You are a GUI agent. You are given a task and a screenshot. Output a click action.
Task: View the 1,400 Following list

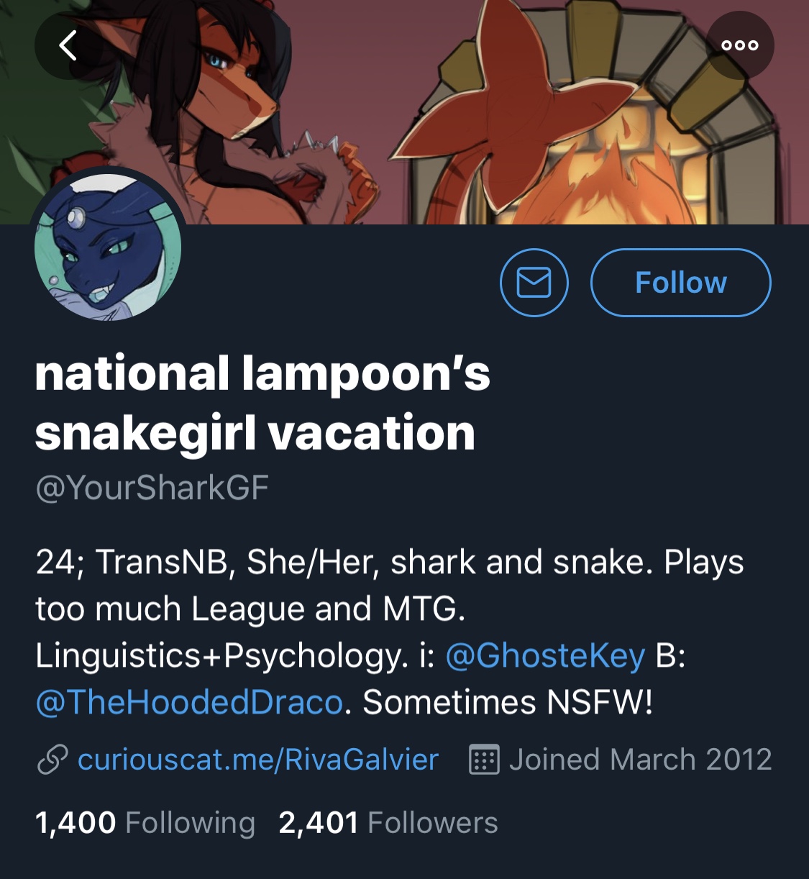(x=145, y=823)
